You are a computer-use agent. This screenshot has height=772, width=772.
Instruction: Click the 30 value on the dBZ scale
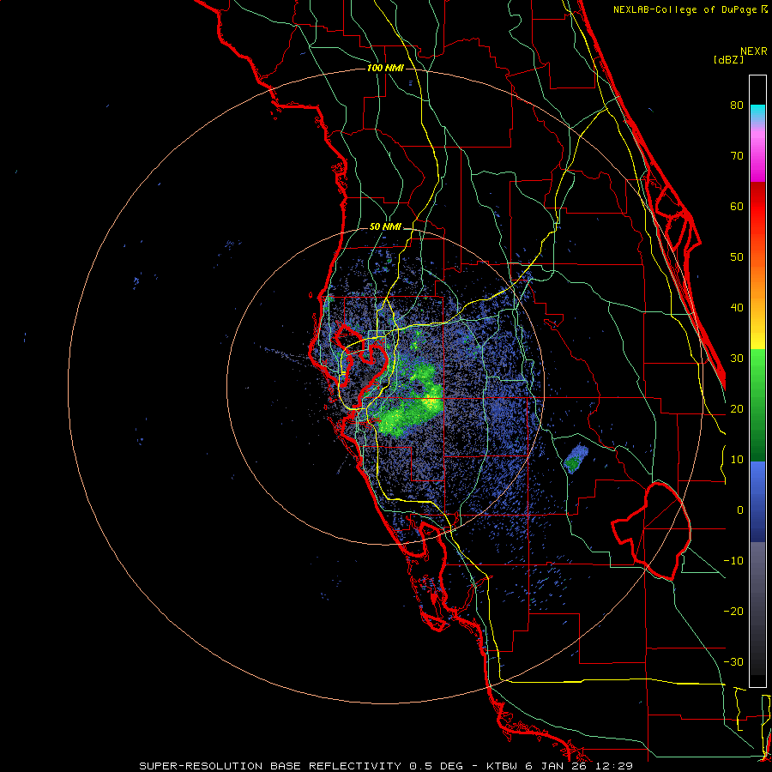737,359
